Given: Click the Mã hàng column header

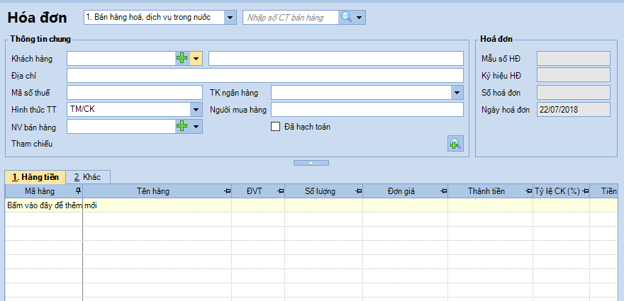Looking at the screenshot, I should tap(44, 191).
